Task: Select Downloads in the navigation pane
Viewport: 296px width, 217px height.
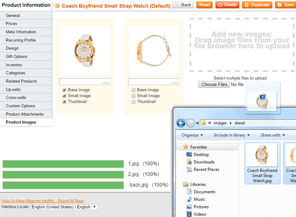Action: coord(200,162)
